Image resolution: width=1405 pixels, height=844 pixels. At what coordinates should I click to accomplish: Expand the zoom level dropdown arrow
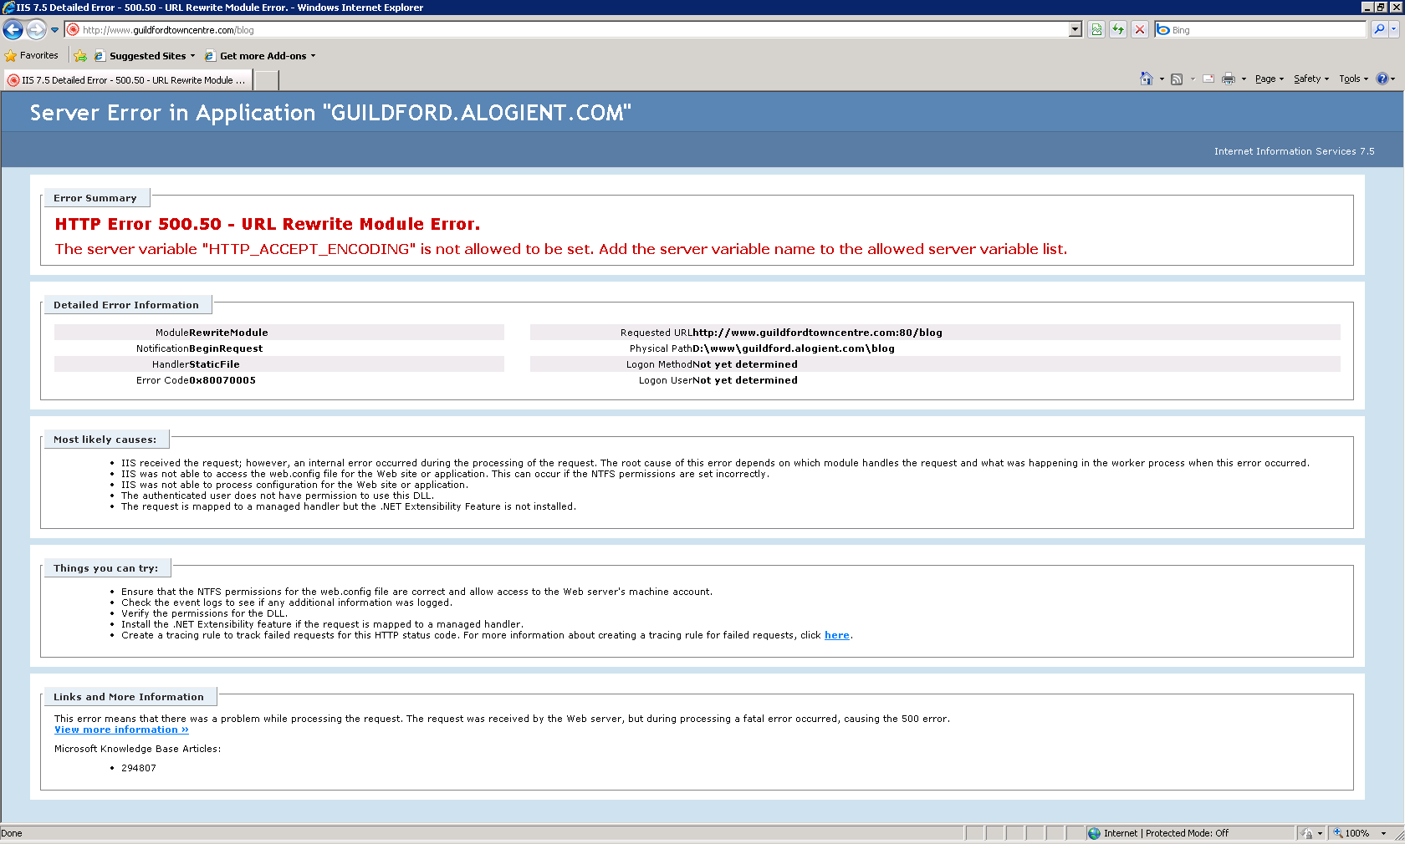1384,833
